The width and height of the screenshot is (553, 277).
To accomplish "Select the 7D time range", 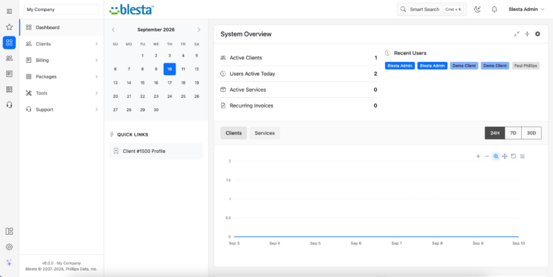I will pos(513,133).
